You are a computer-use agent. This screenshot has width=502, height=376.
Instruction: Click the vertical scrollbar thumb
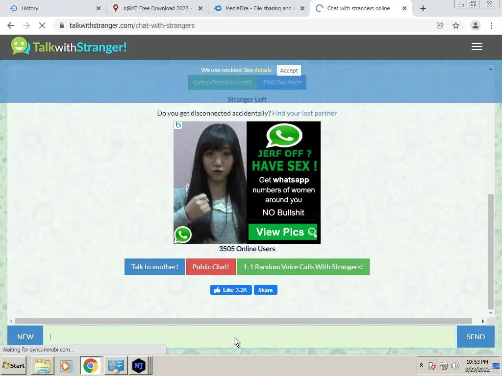click(x=490, y=252)
